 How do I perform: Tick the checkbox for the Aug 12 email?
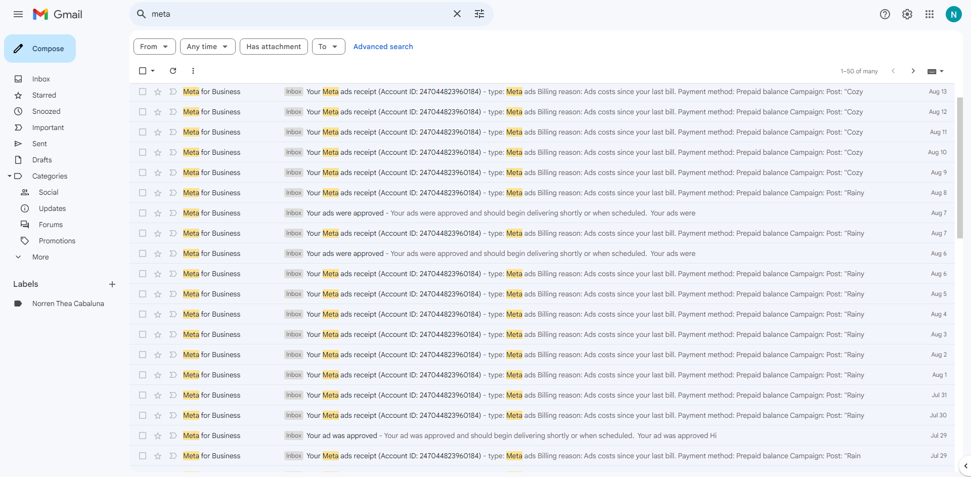coord(143,112)
